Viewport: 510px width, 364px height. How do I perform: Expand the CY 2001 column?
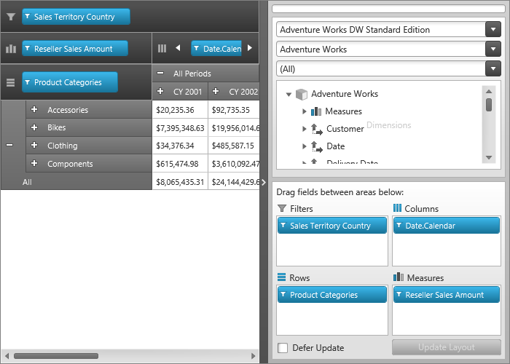point(160,91)
